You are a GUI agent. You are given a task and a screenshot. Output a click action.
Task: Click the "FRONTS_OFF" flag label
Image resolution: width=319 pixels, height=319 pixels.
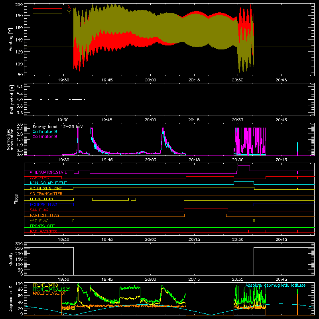point(42,226)
